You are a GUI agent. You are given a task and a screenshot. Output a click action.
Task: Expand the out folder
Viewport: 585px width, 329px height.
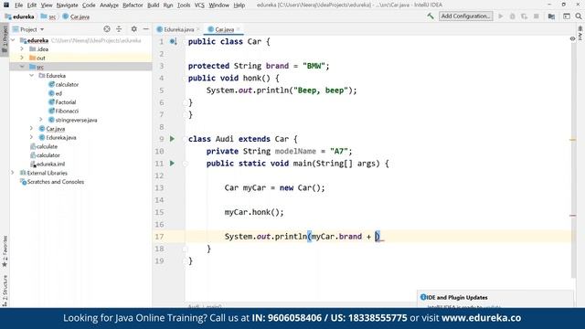(x=22, y=58)
